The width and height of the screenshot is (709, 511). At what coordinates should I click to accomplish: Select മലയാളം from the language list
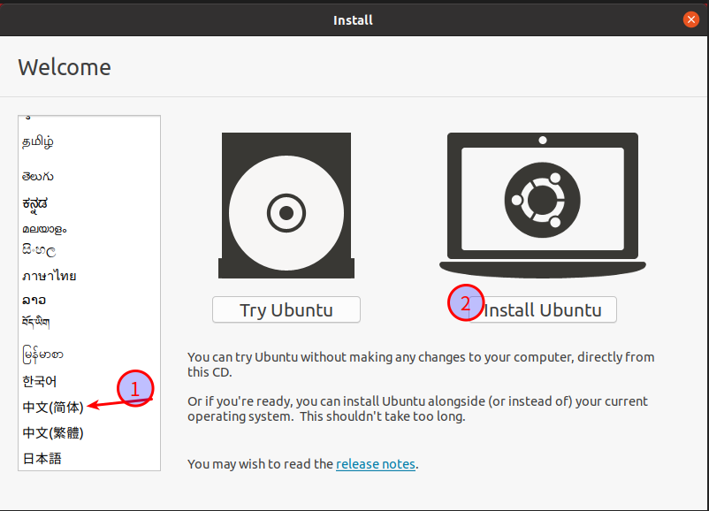tap(44, 229)
